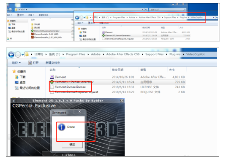Screen dimensions: 226x159
Task: Click the left arrow on Element 3D title bar
Action: coord(14,101)
